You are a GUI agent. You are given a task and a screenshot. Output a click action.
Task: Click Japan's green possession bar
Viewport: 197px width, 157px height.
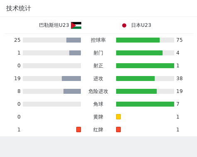(x=138, y=40)
